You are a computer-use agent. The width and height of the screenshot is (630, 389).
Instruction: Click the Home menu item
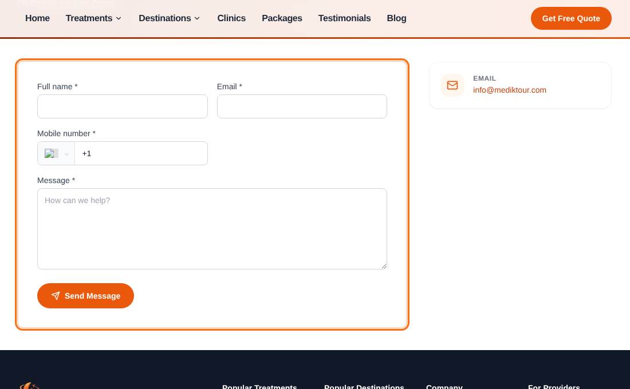(37, 18)
